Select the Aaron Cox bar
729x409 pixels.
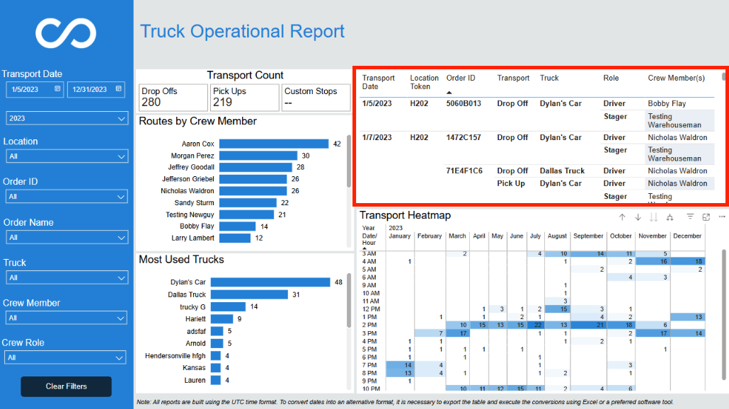(x=274, y=144)
